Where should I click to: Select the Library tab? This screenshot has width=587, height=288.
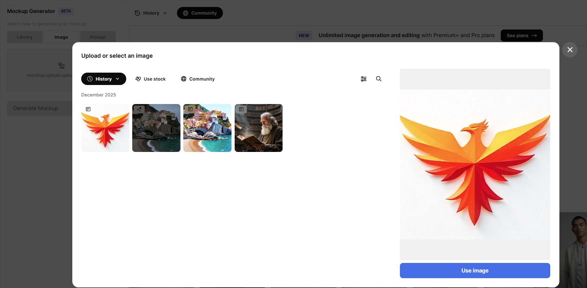click(x=24, y=37)
